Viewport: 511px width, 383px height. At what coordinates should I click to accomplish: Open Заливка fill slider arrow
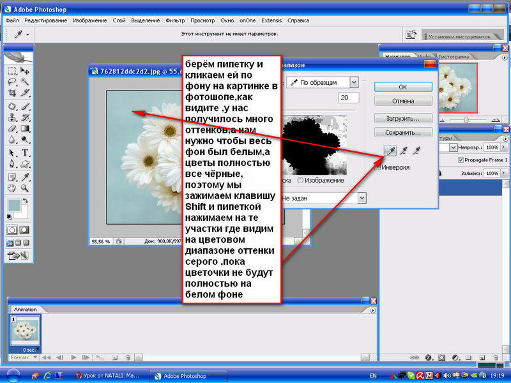tap(503, 173)
